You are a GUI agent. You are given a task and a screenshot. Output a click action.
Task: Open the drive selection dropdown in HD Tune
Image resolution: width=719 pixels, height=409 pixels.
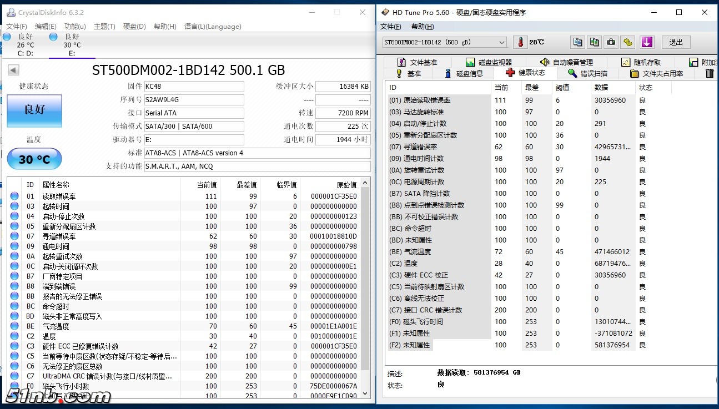point(502,42)
